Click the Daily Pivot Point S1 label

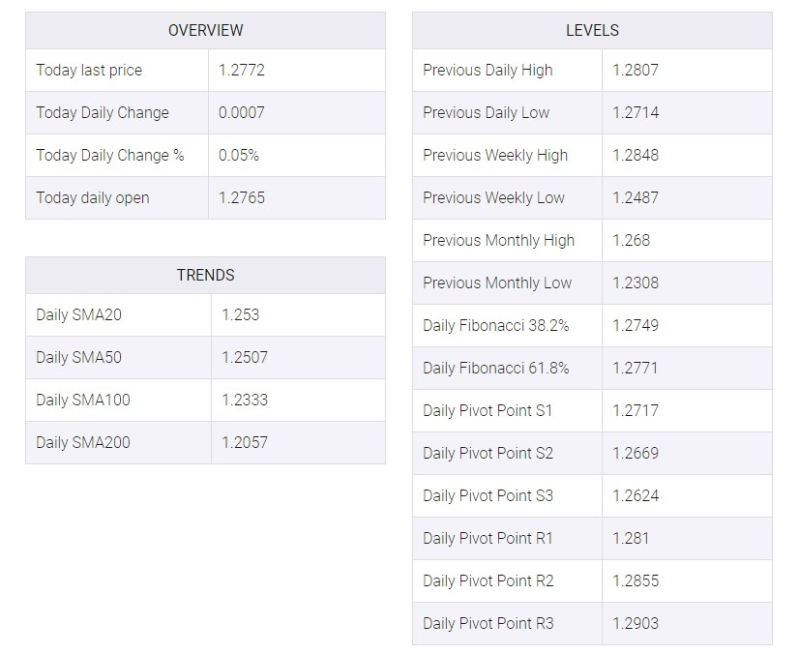488,410
